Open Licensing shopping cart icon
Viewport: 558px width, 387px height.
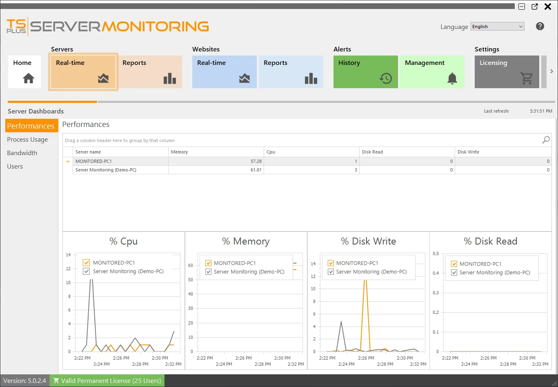(527, 78)
